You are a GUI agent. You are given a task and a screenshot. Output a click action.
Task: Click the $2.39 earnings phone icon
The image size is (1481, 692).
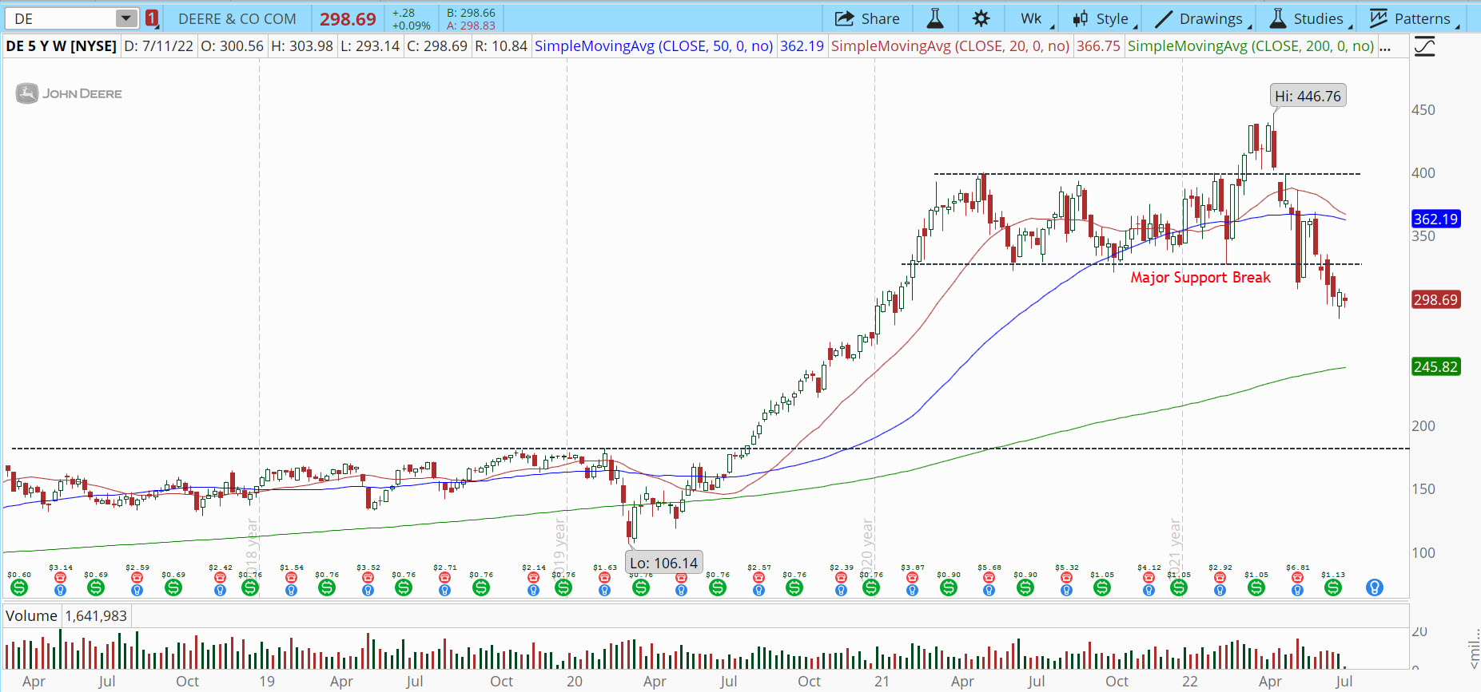(x=841, y=578)
